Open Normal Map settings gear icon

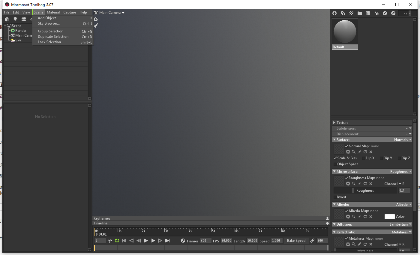click(x=348, y=152)
